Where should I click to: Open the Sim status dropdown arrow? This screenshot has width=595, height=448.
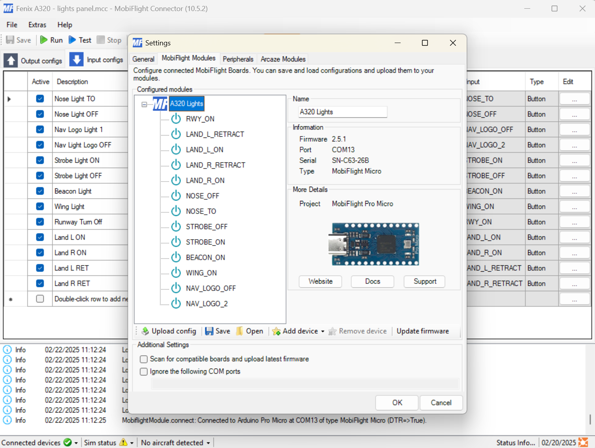132,443
